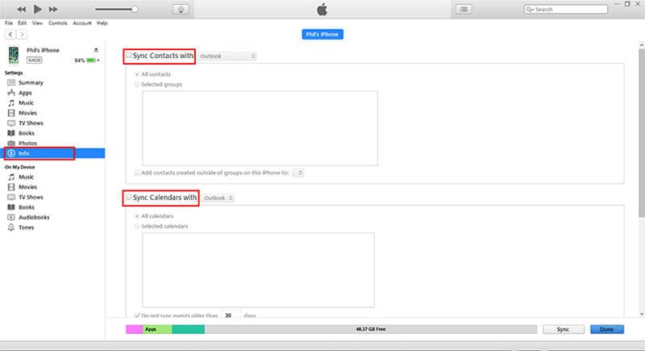The image size is (645, 351).
Task: Eject Phil's iPhone with eject icon
Action: point(96,50)
